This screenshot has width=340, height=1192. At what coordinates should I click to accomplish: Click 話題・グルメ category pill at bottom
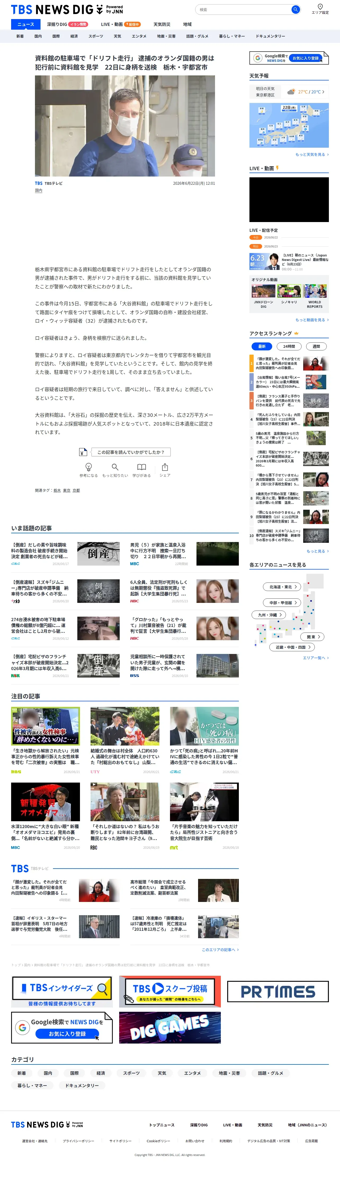(x=271, y=1073)
